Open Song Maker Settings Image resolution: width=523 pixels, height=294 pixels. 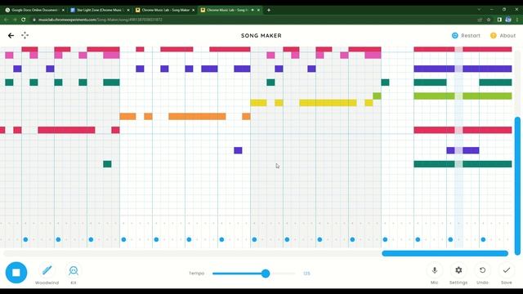point(458,274)
